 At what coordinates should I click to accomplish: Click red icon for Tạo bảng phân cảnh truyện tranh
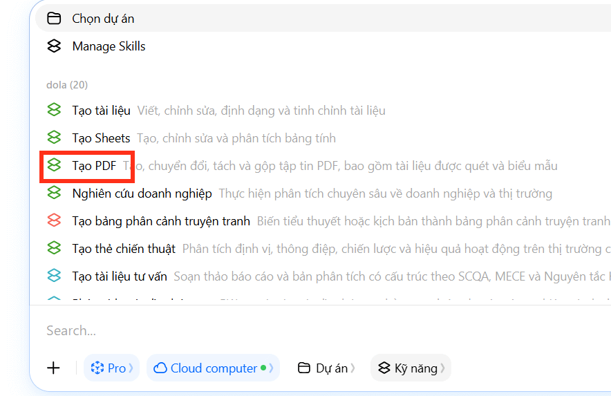(x=54, y=220)
